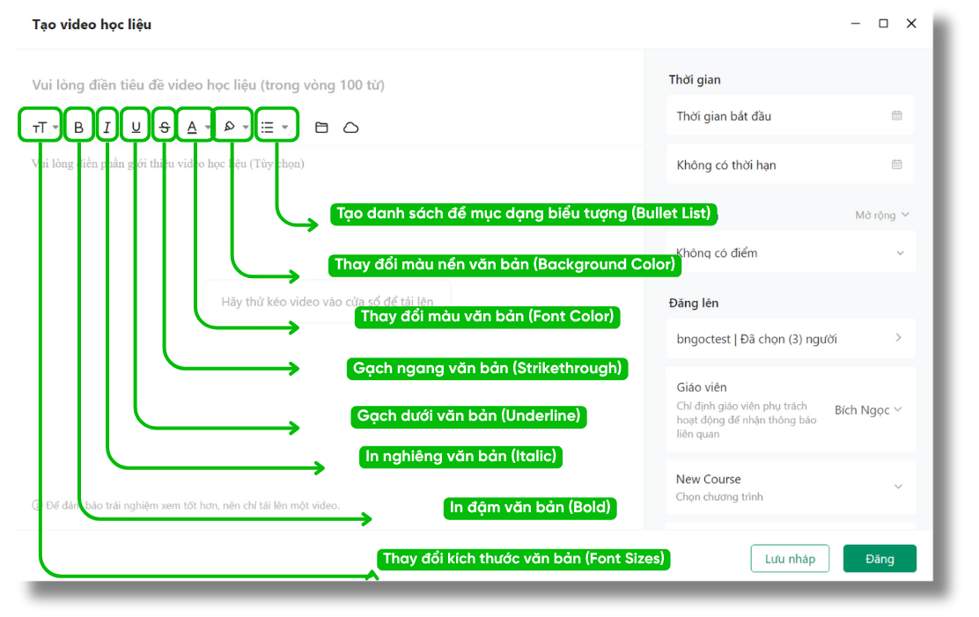
Task: Click the cloud storage icon
Action: 350,128
